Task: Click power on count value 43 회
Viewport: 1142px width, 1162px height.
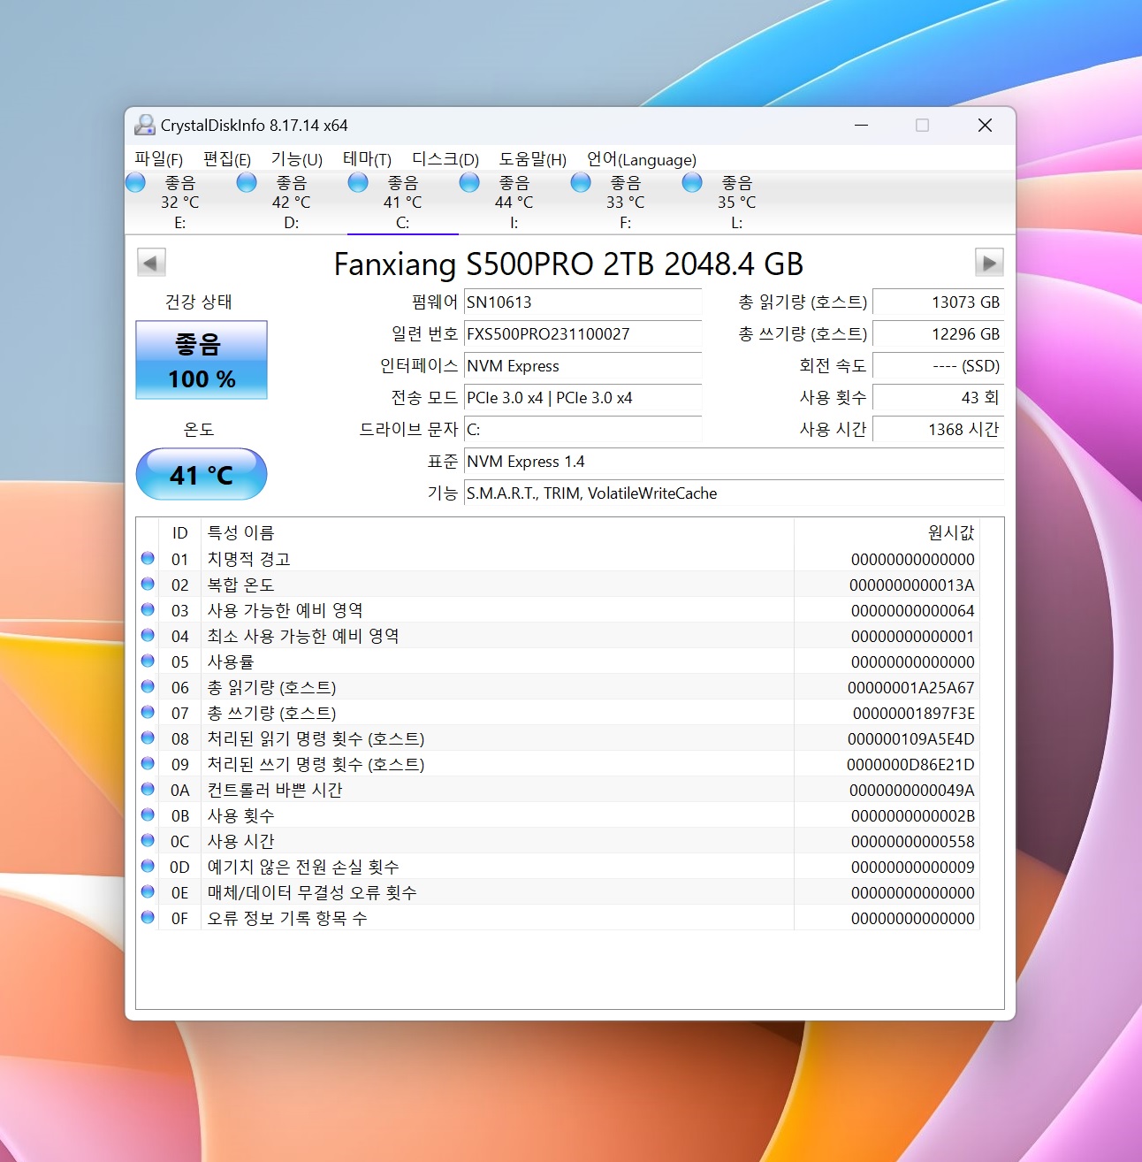Action: [938, 398]
